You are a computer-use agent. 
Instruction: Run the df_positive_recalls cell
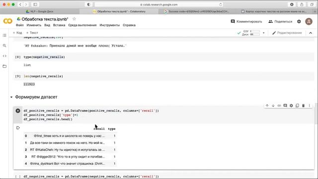(18, 110)
